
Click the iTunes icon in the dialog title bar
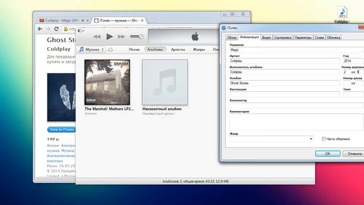224,28
